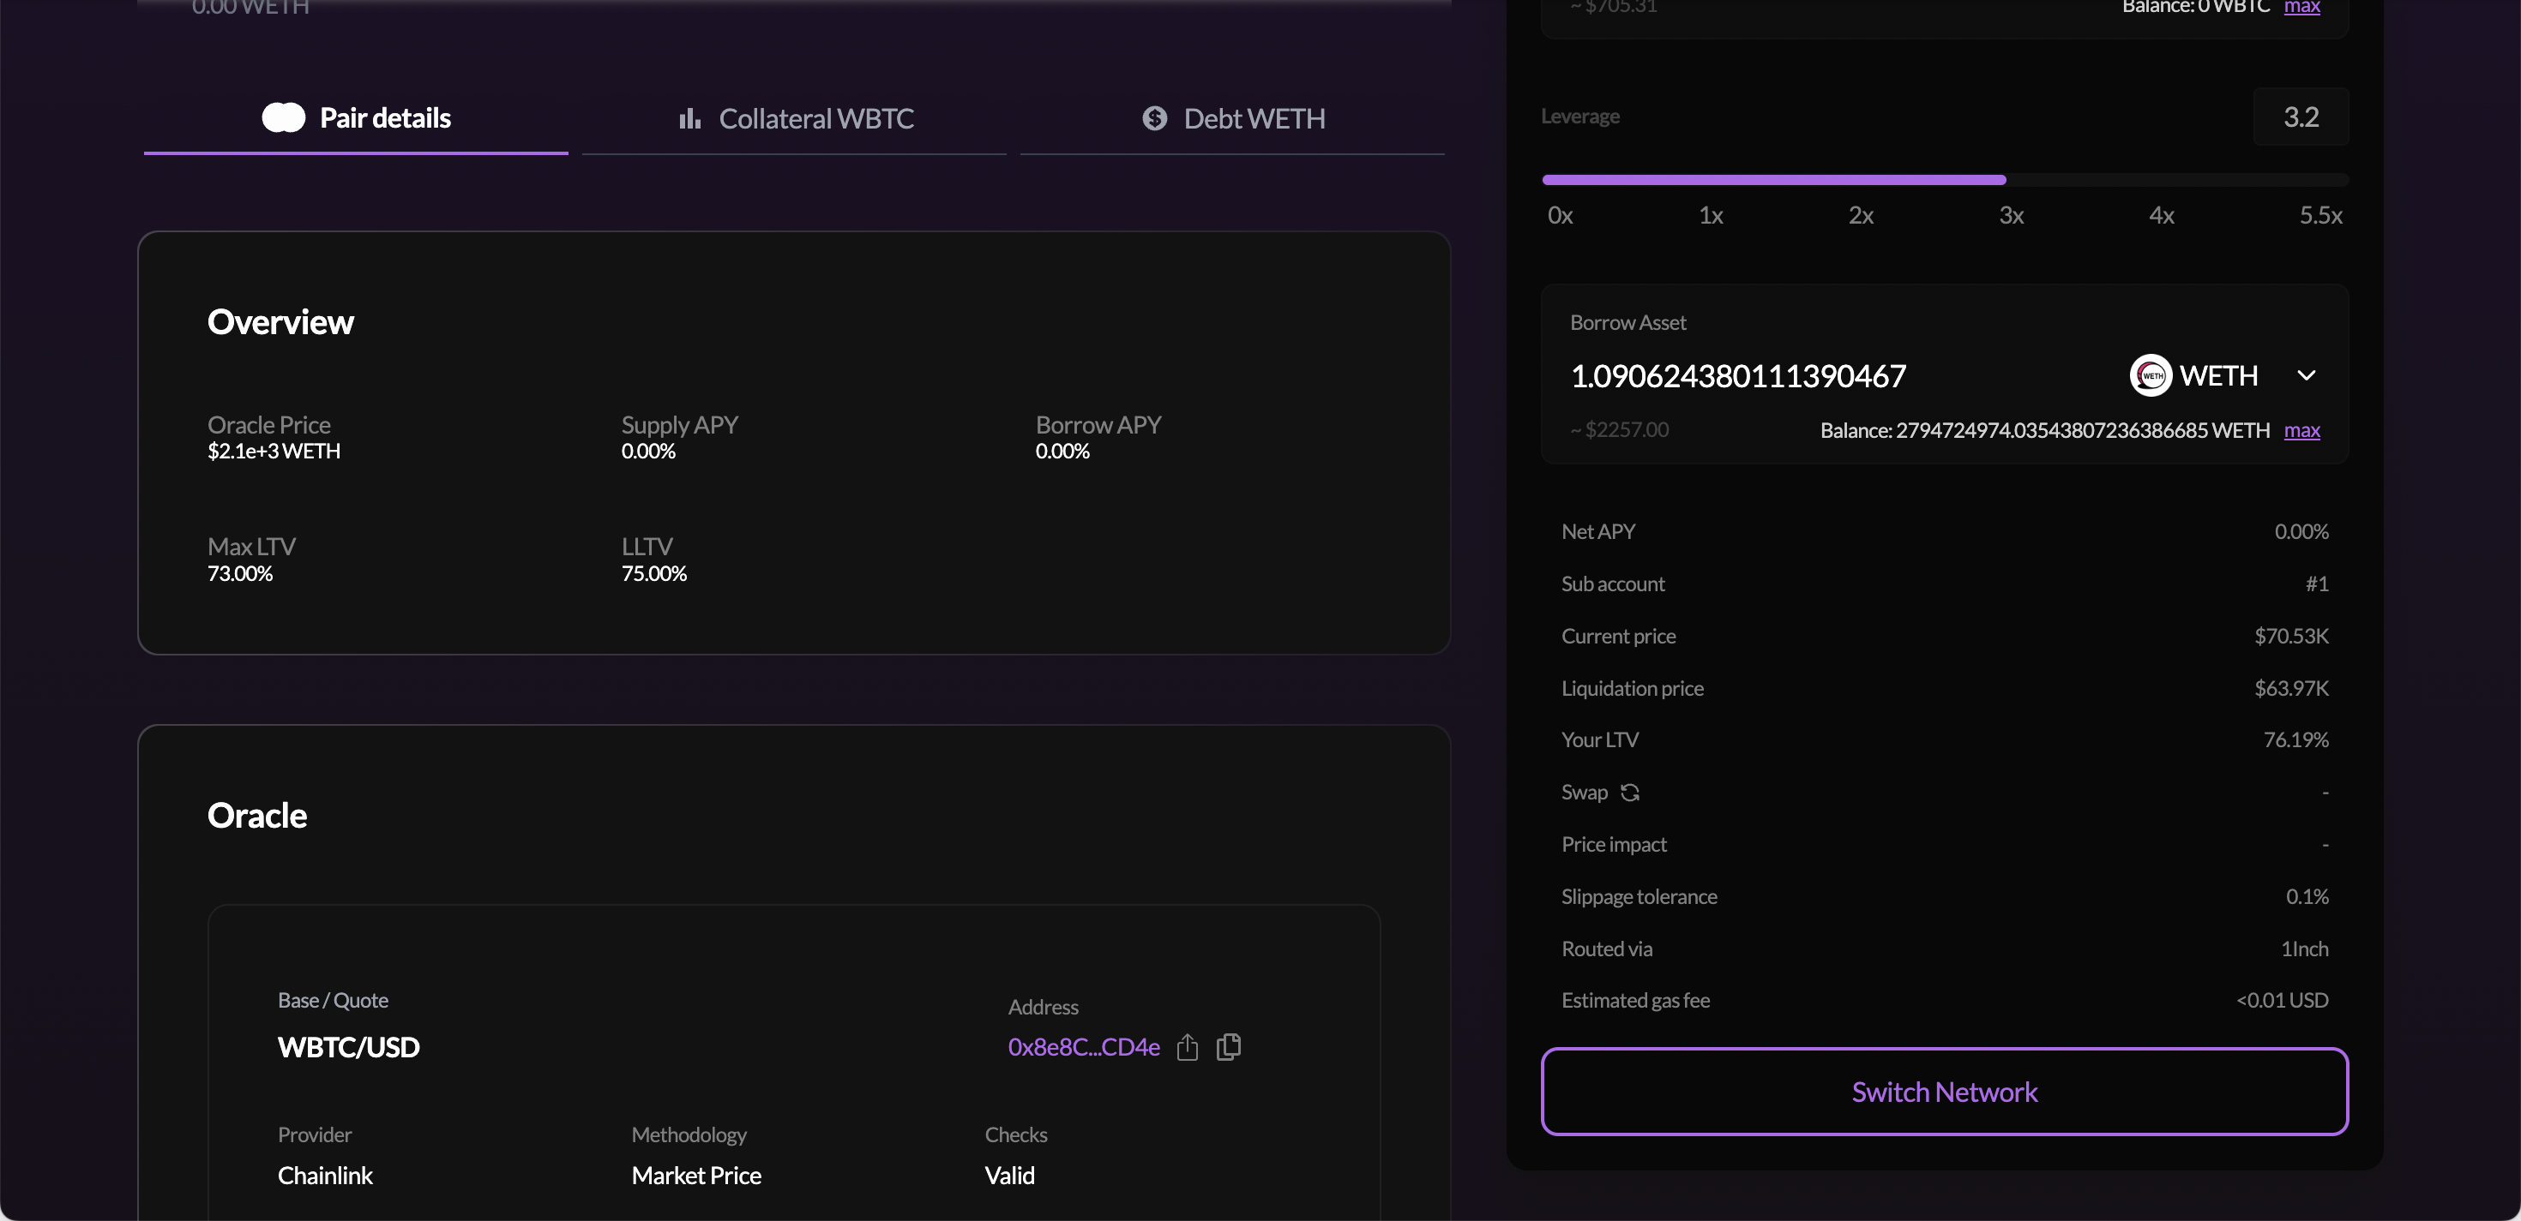Click the dollar icon on Debt WETH tab
This screenshot has width=2521, height=1221.
1154,117
